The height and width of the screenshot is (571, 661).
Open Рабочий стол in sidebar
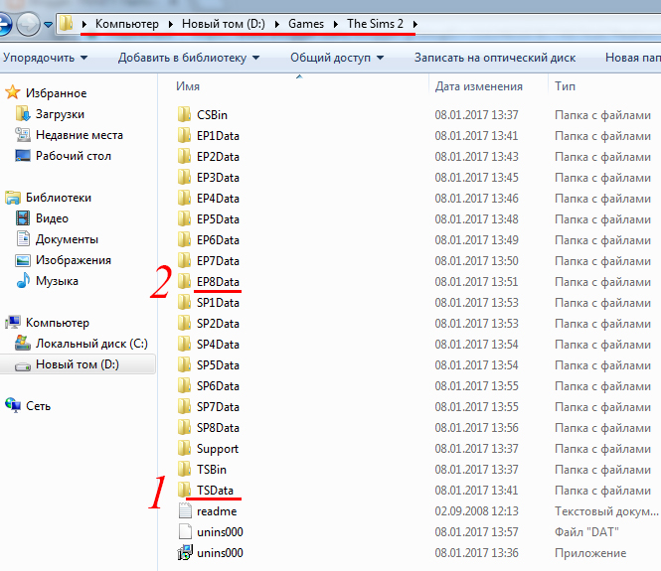click(x=74, y=156)
